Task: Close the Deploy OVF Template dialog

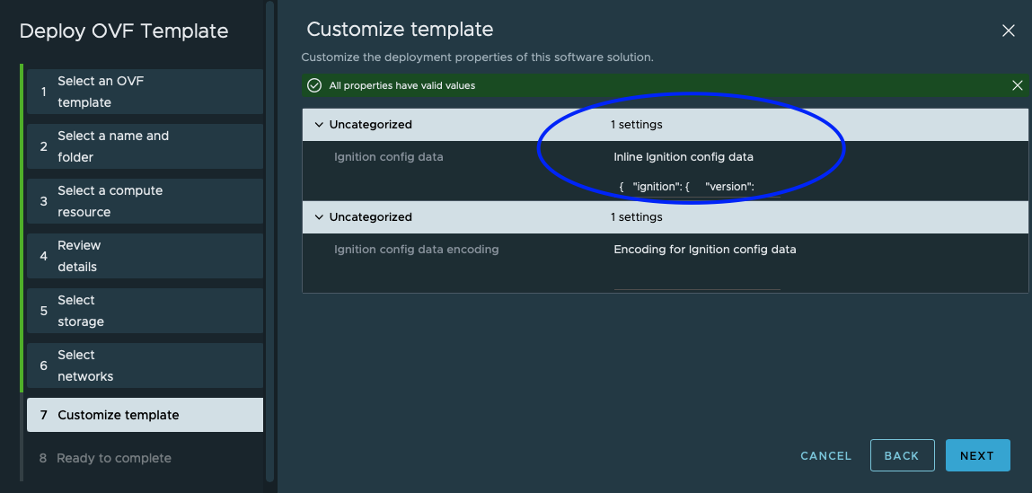Action: (1008, 31)
